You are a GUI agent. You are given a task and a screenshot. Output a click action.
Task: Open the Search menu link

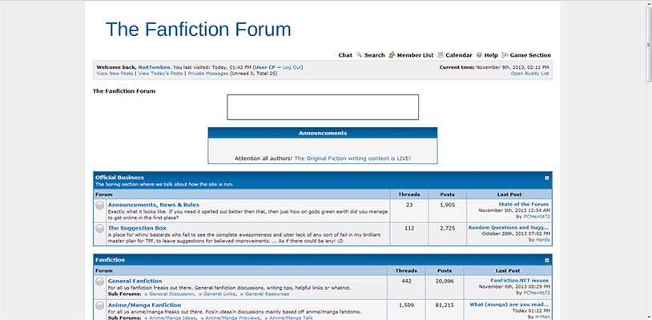pyautogui.click(x=375, y=55)
